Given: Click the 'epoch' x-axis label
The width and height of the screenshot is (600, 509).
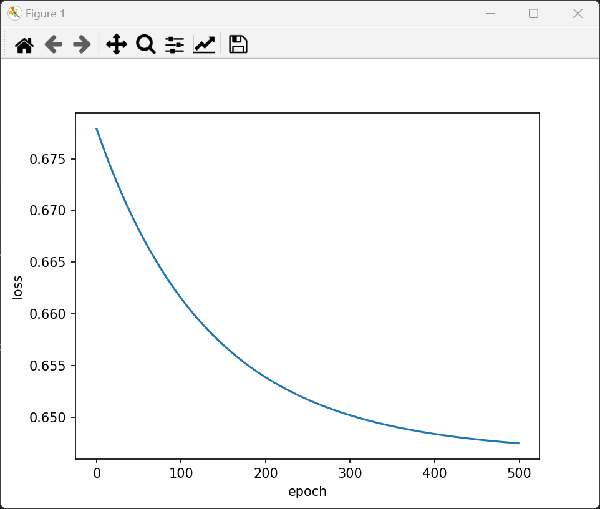Looking at the screenshot, I should point(307,492).
